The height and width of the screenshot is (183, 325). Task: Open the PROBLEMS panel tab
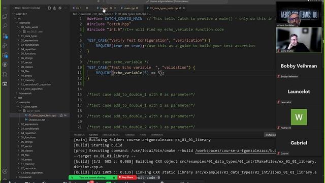pyautogui.click(x=79, y=135)
